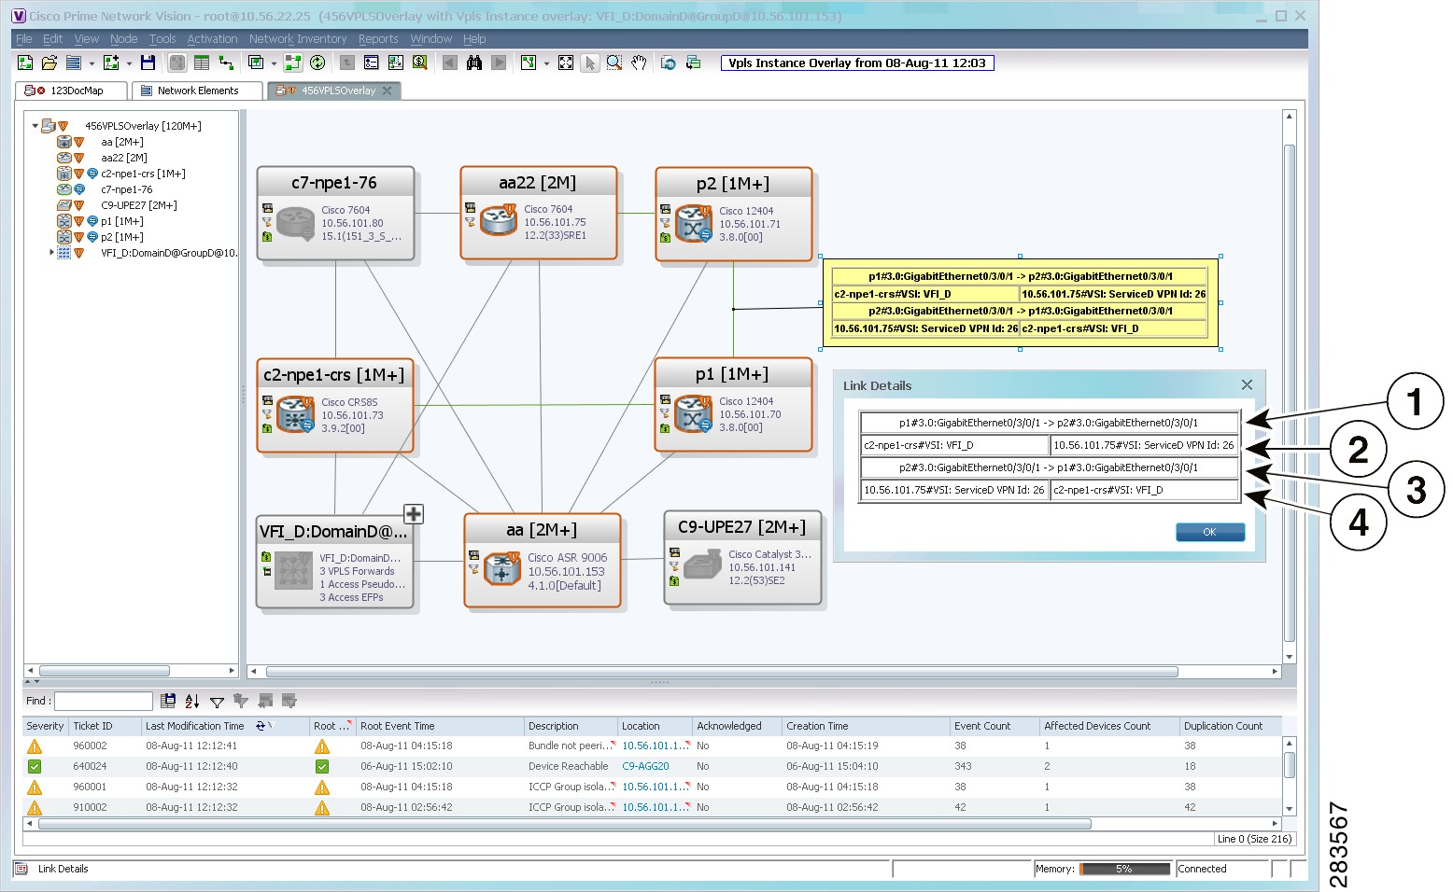Click OK in Link Details dialog

click(1210, 532)
